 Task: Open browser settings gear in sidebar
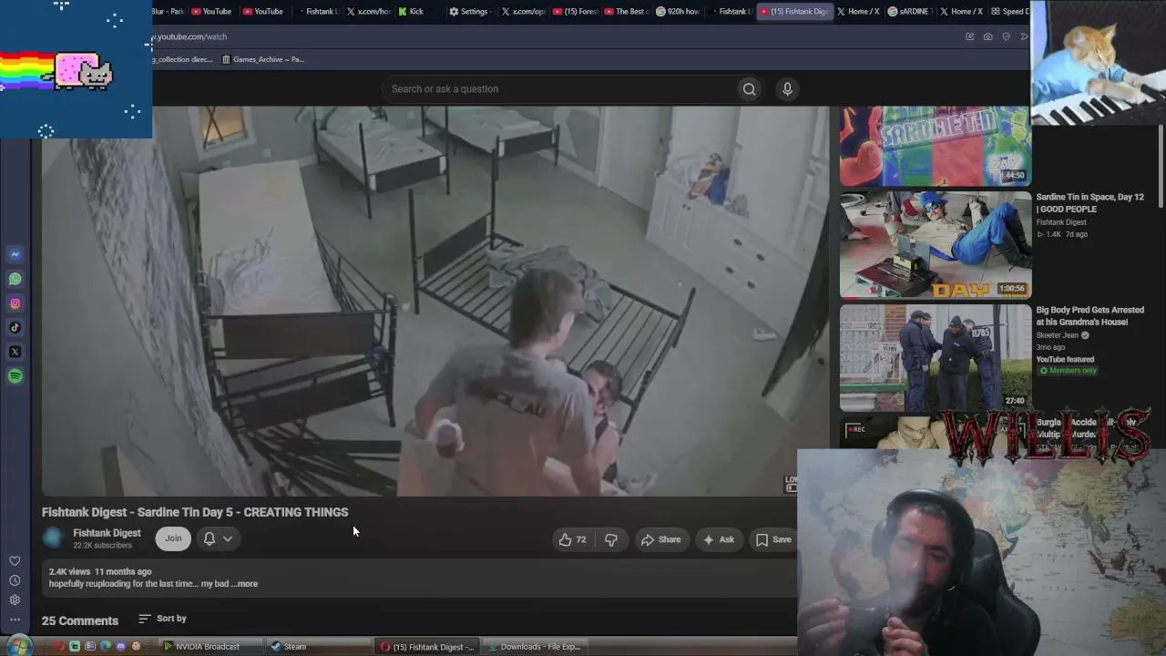coord(15,600)
